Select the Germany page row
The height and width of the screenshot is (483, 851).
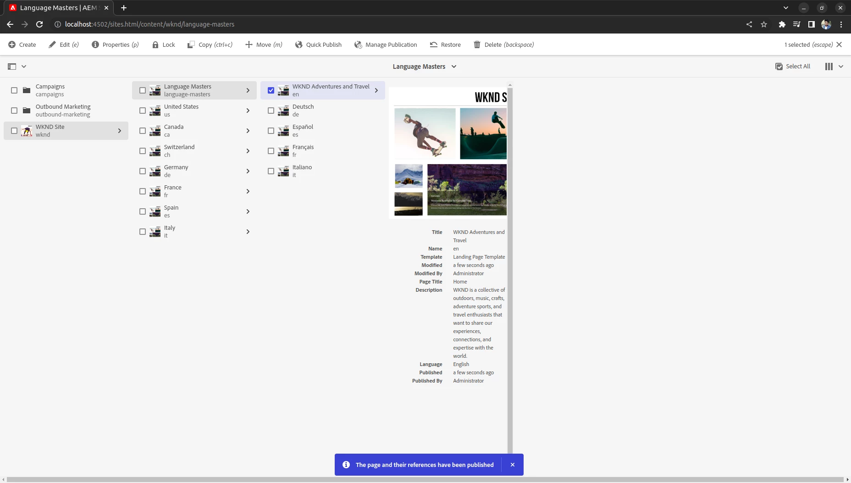(x=194, y=171)
